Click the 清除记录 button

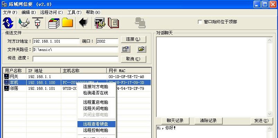(x=208, y=121)
